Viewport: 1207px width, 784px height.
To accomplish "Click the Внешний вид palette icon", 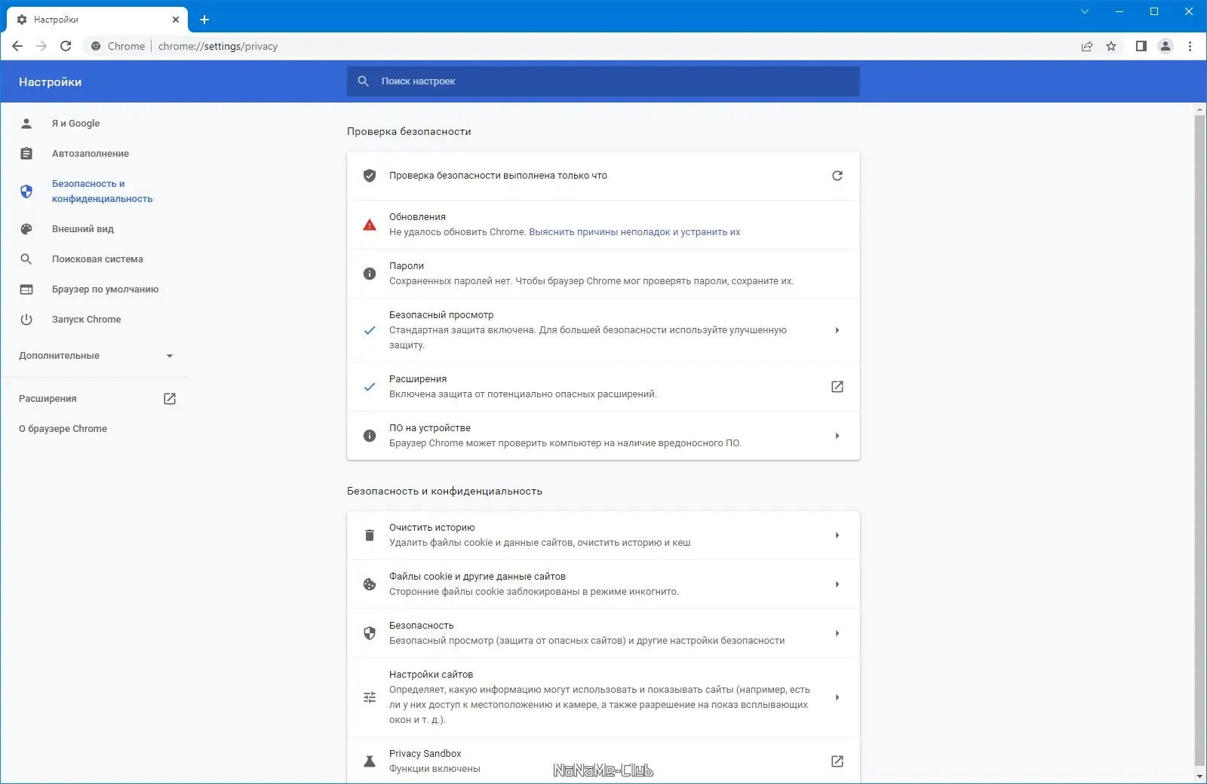I will tap(27, 228).
